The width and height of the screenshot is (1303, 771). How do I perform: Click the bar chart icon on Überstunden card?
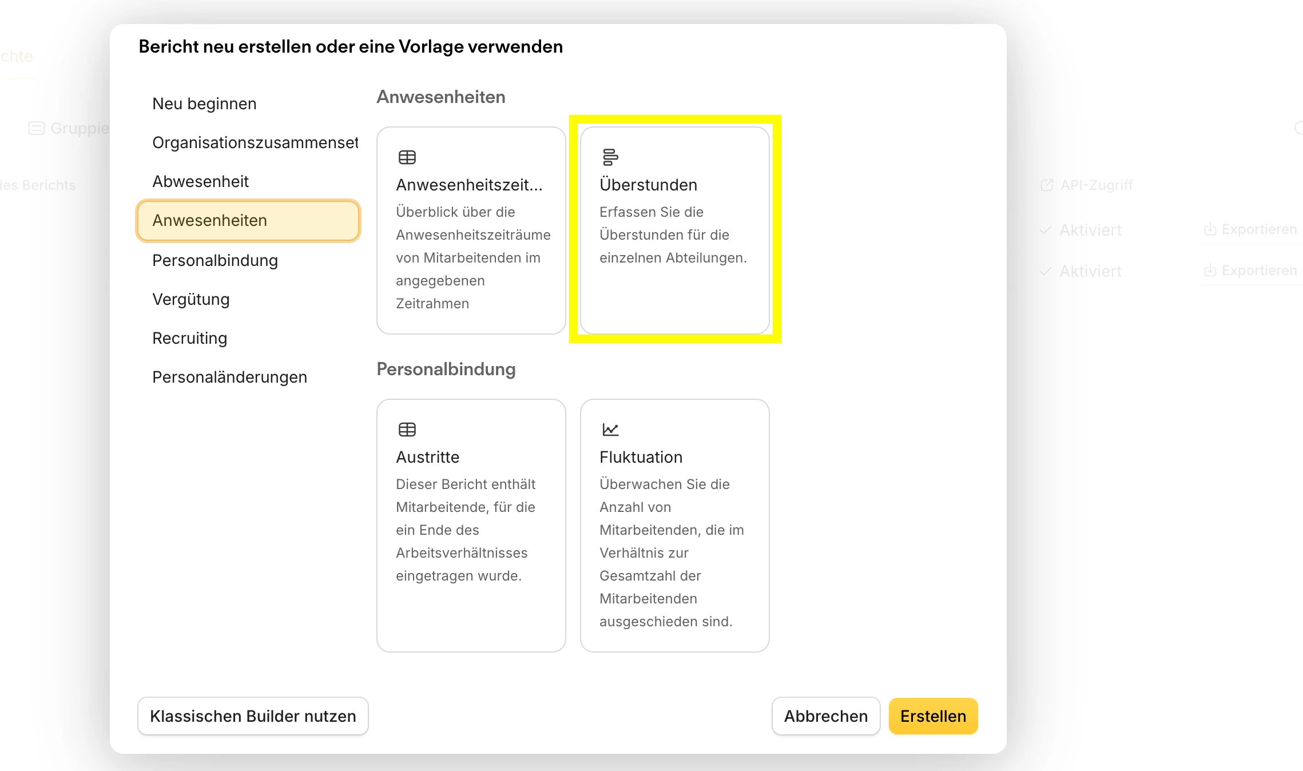point(610,157)
